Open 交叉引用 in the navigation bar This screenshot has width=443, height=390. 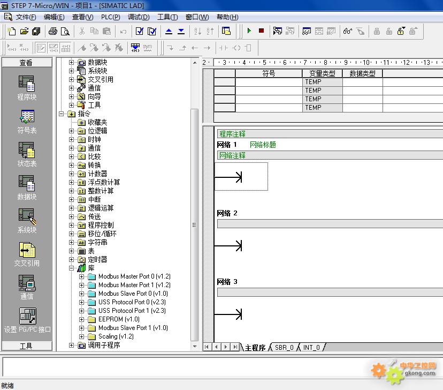tap(27, 254)
